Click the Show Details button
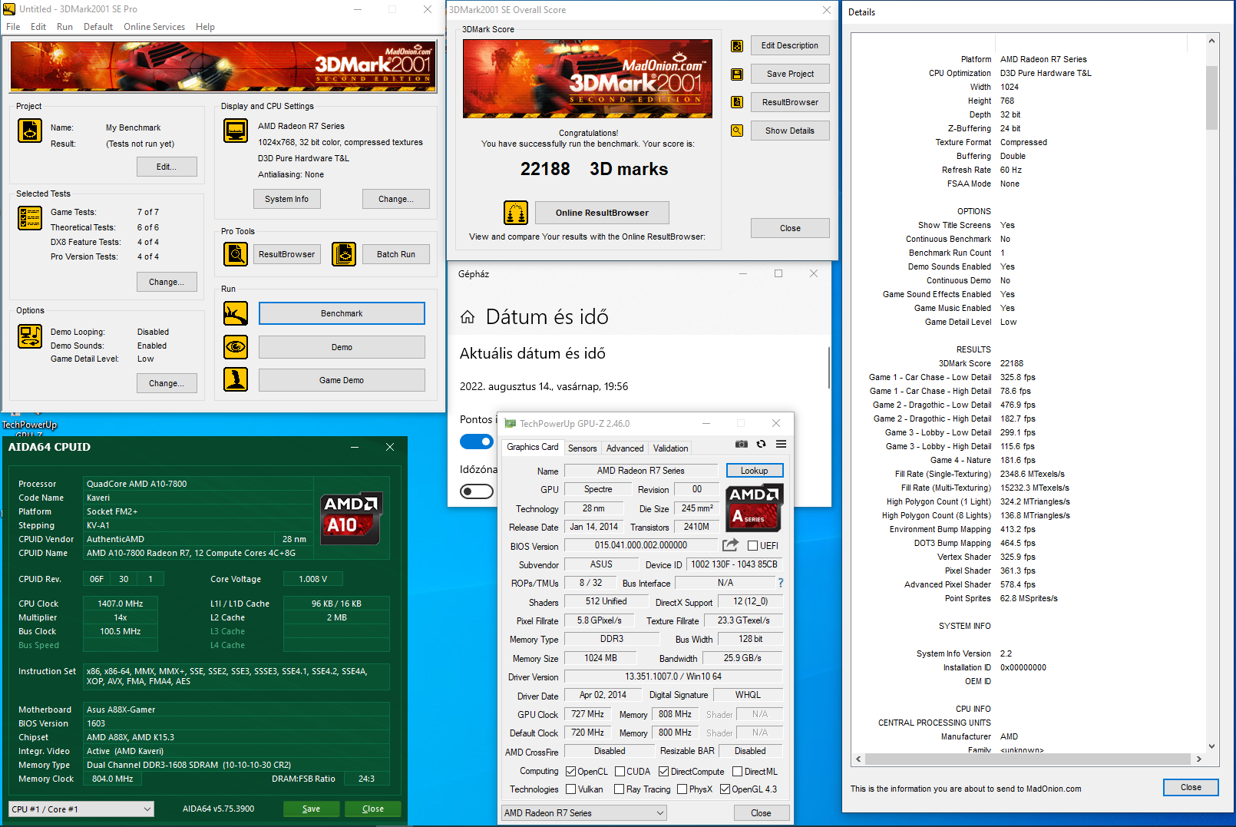1236x827 pixels. [x=790, y=131]
